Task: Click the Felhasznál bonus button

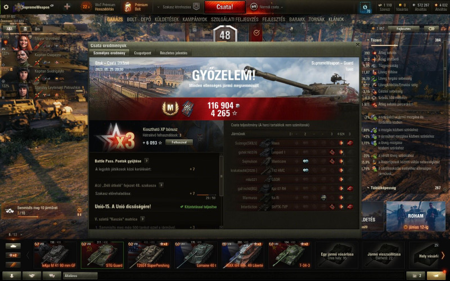Action: pos(179,142)
